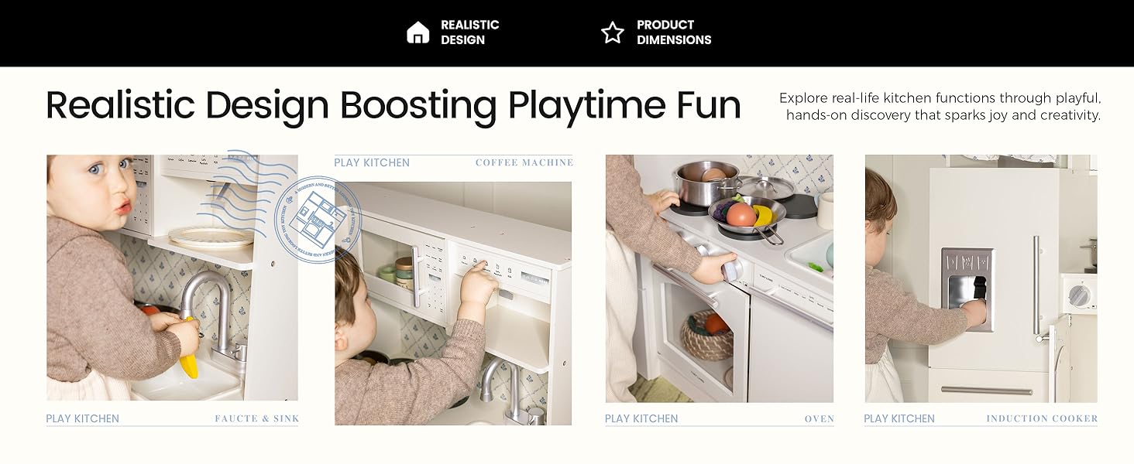Select the oven and stovetop photo
The image size is (1134, 464).
[x=720, y=278]
